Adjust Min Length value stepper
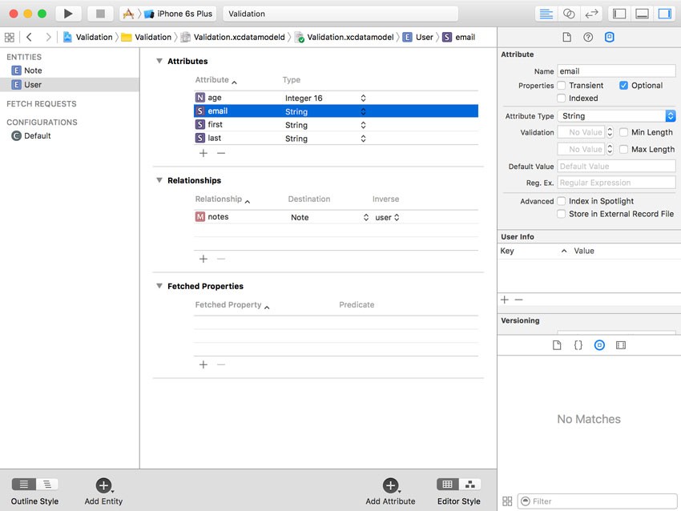This screenshot has width=681, height=511. click(x=610, y=132)
